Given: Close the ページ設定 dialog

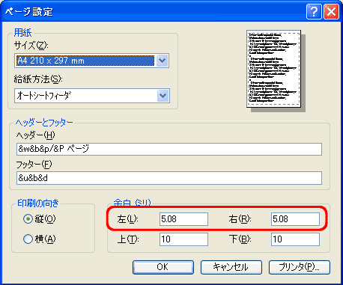Looking at the screenshot, I should (331, 11).
